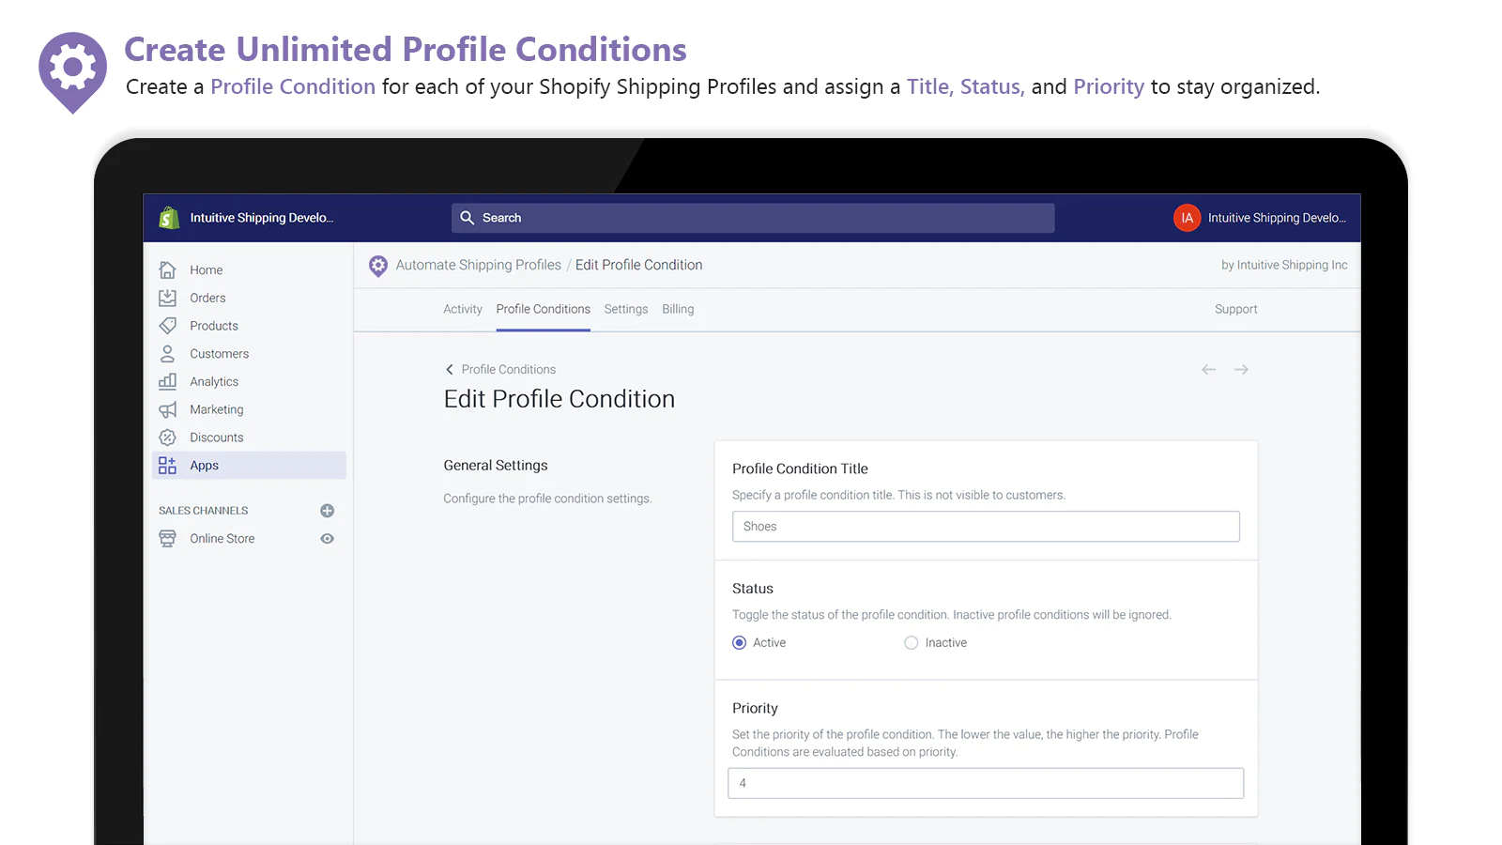The width and height of the screenshot is (1502, 845).
Task: Click the Shopify bag logo icon
Action: click(x=169, y=218)
